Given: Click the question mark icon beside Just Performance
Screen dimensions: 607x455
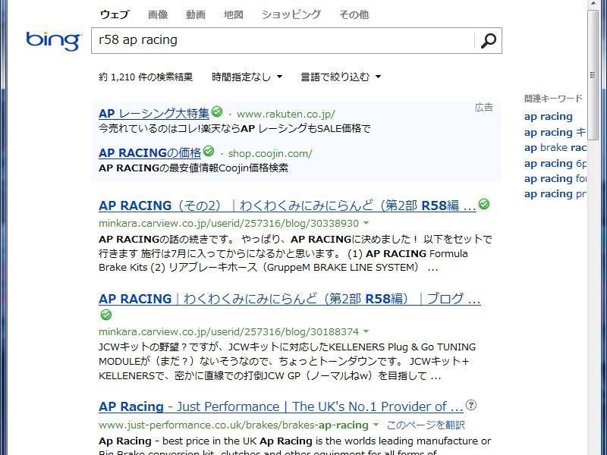Looking at the screenshot, I should click(x=470, y=405).
